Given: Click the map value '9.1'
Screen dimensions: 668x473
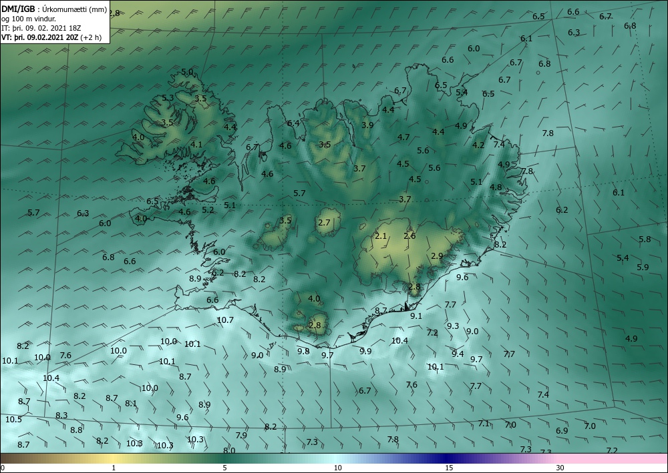Looking at the screenshot, I should 416,316.
